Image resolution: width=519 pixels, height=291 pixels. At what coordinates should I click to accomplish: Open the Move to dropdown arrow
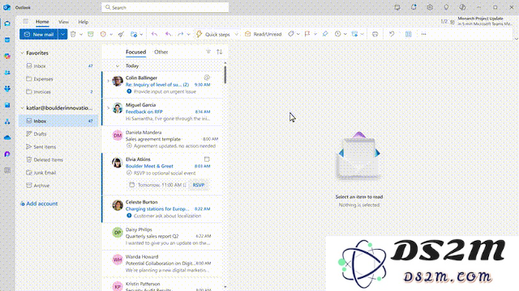click(142, 34)
